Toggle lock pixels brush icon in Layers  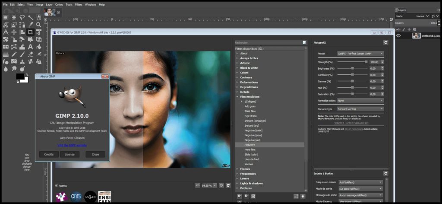coord(404,29)
